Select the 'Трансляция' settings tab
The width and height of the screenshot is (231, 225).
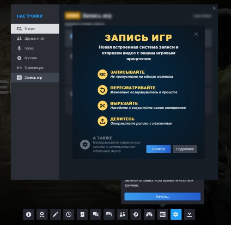pyautogui.click(x=35, y=68)
